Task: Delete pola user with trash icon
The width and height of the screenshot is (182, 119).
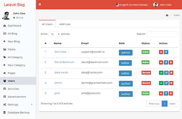Action: coord(171,94)
